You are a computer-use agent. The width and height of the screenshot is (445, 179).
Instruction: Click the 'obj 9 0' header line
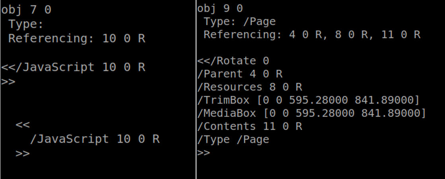click(220, 8)
